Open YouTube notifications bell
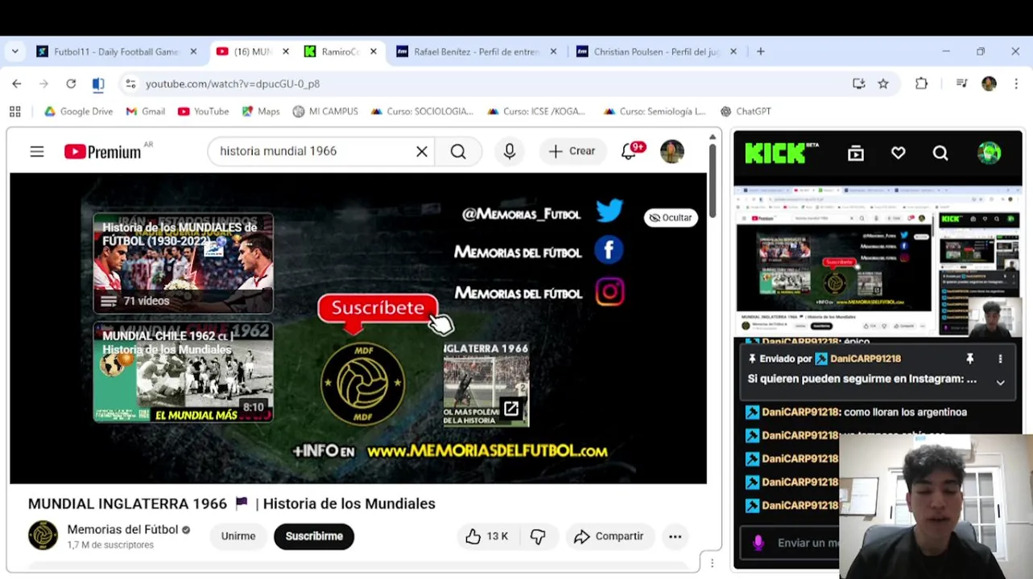This screenshot has width=1033, height=579. 630,151
